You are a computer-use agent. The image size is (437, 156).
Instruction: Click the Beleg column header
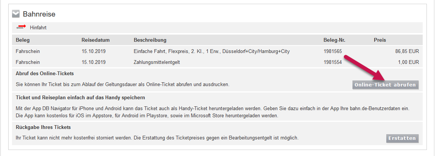23,40
